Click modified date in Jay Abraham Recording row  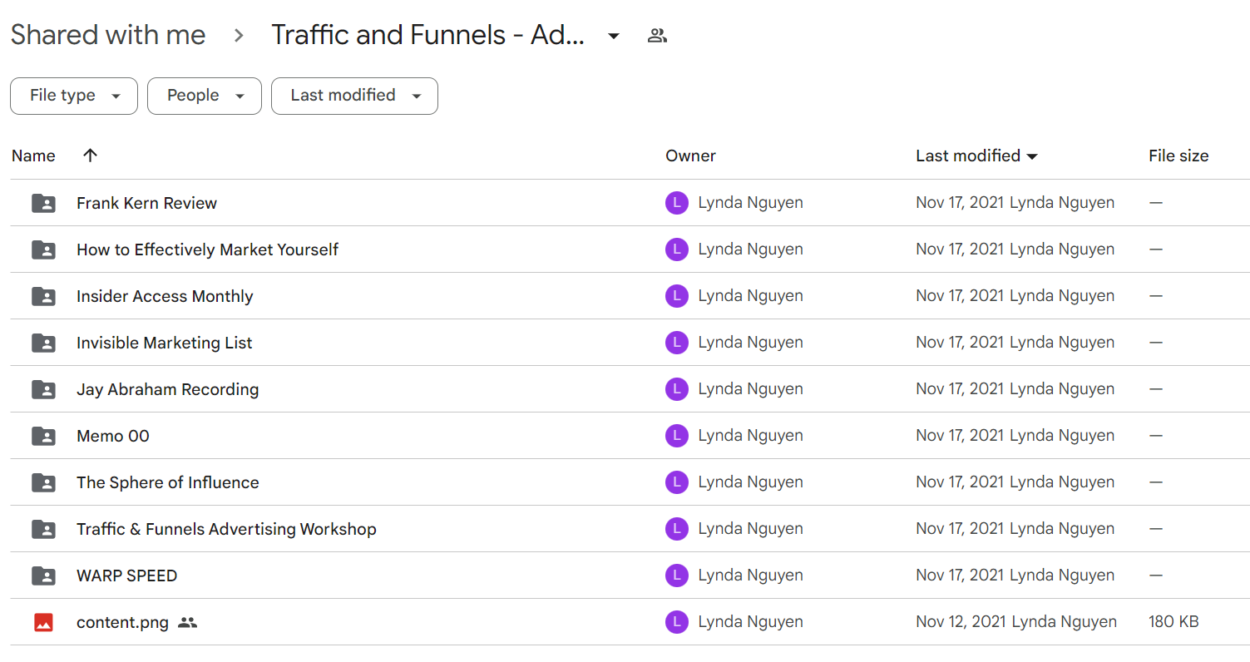click(x=960, y=389)
